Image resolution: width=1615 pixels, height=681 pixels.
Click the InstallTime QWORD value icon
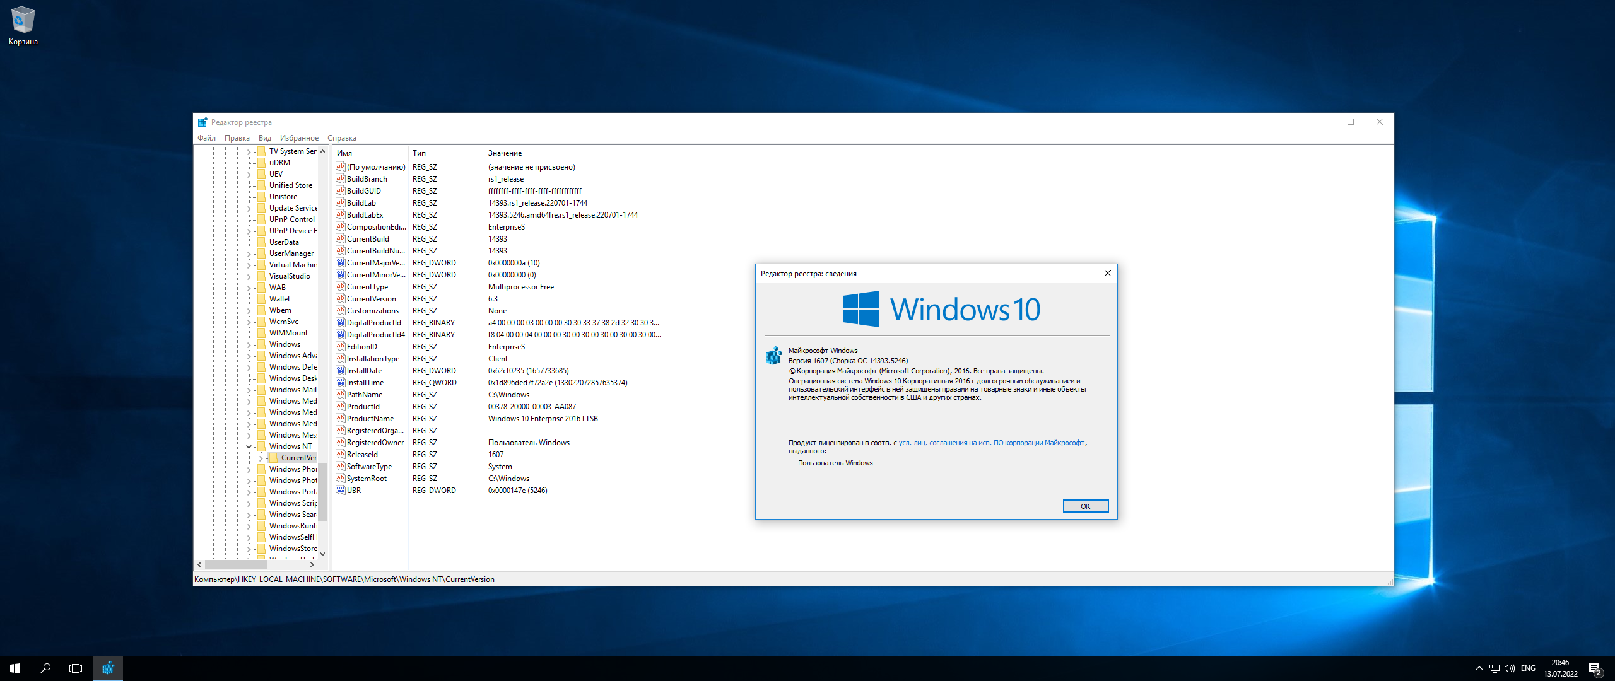[341, 382]
